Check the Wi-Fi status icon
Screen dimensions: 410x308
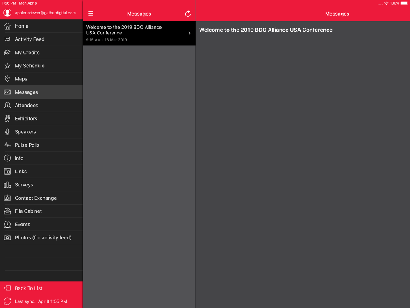coord(386,3)
